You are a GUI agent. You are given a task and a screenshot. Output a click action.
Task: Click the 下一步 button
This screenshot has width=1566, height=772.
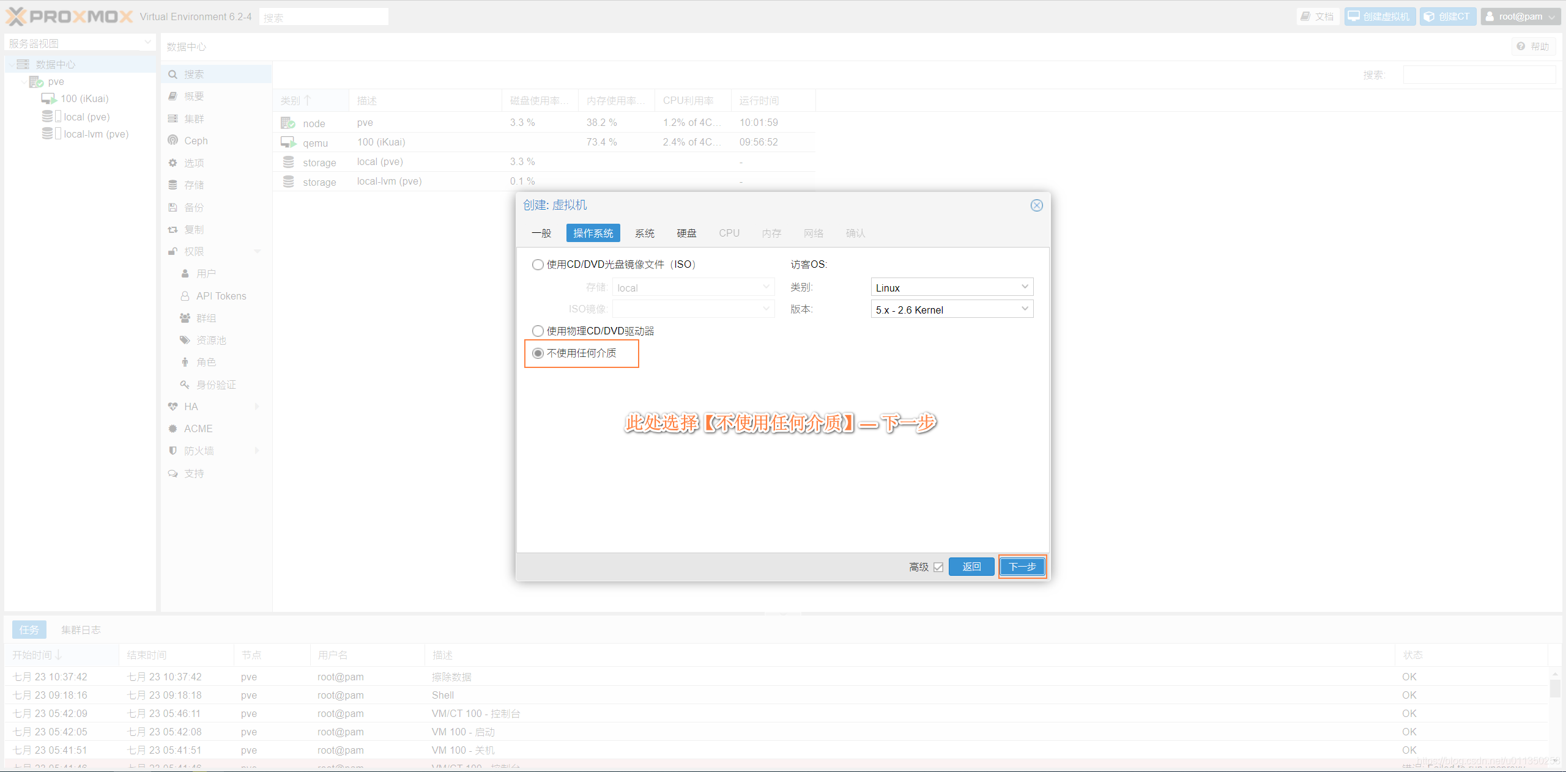(x=1022, y=567)
